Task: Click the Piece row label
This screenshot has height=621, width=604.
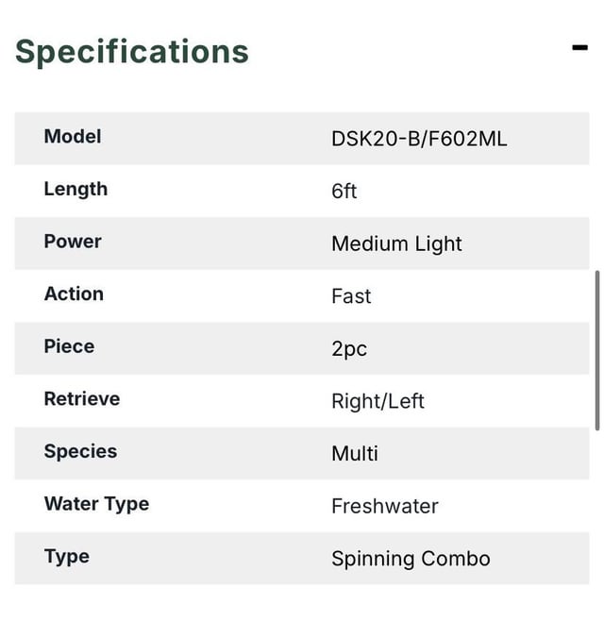Action: click(69, 346)
